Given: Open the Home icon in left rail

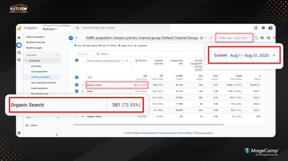Looking at the screenshot, I should tap(19, 38).
